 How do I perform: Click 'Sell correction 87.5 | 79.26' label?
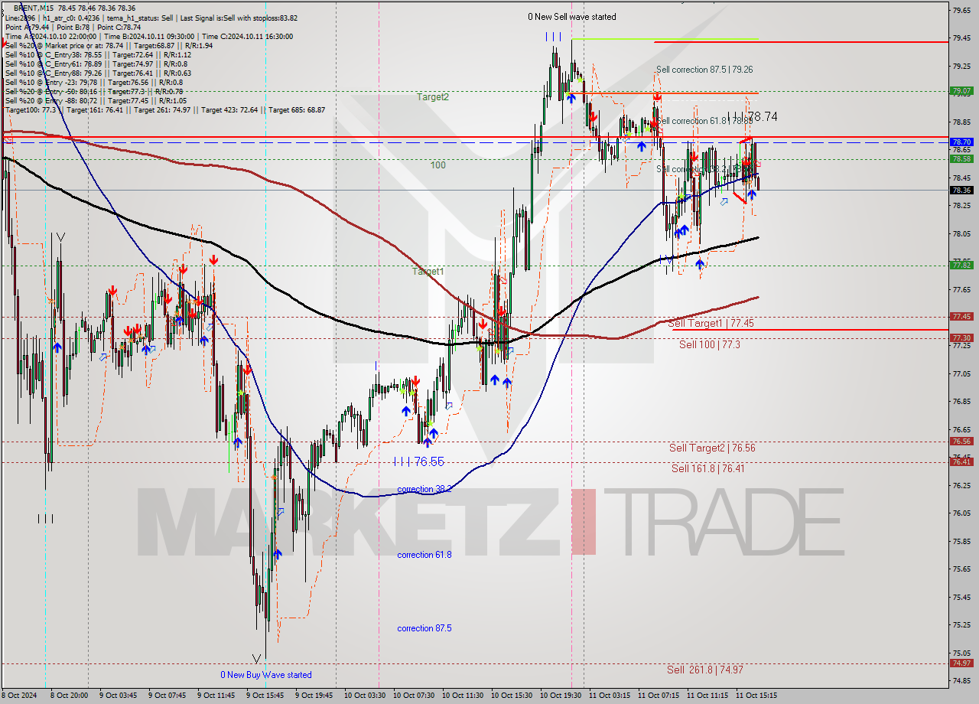(x=704, y=70)
